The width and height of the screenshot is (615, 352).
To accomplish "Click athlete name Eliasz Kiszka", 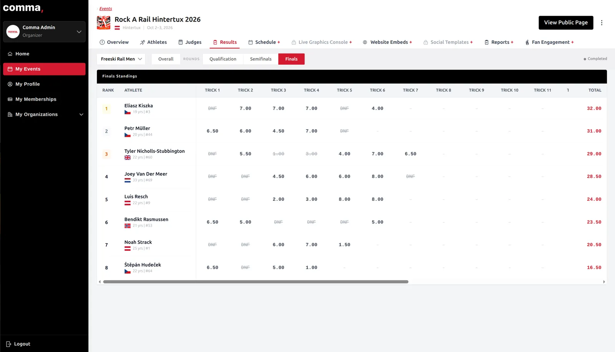I will pyautogui.click(x=138, y=106).
